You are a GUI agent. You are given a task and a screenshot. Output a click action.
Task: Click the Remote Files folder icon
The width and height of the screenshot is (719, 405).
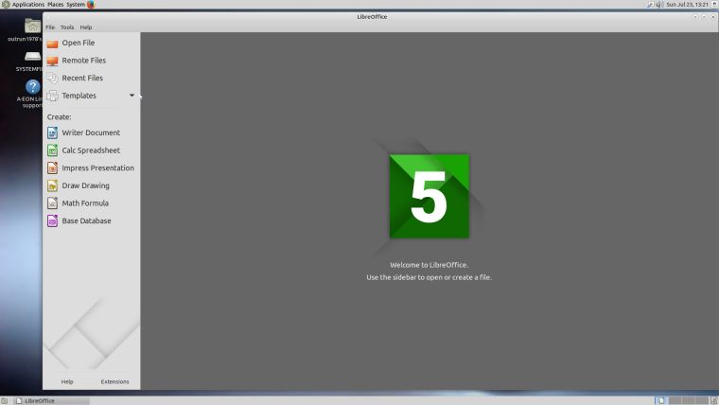tap(52, 61)
